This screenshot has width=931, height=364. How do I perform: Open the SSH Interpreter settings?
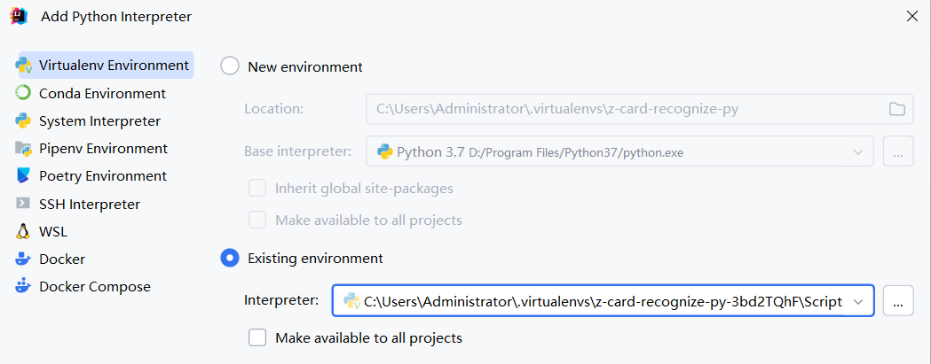(90, 205)
